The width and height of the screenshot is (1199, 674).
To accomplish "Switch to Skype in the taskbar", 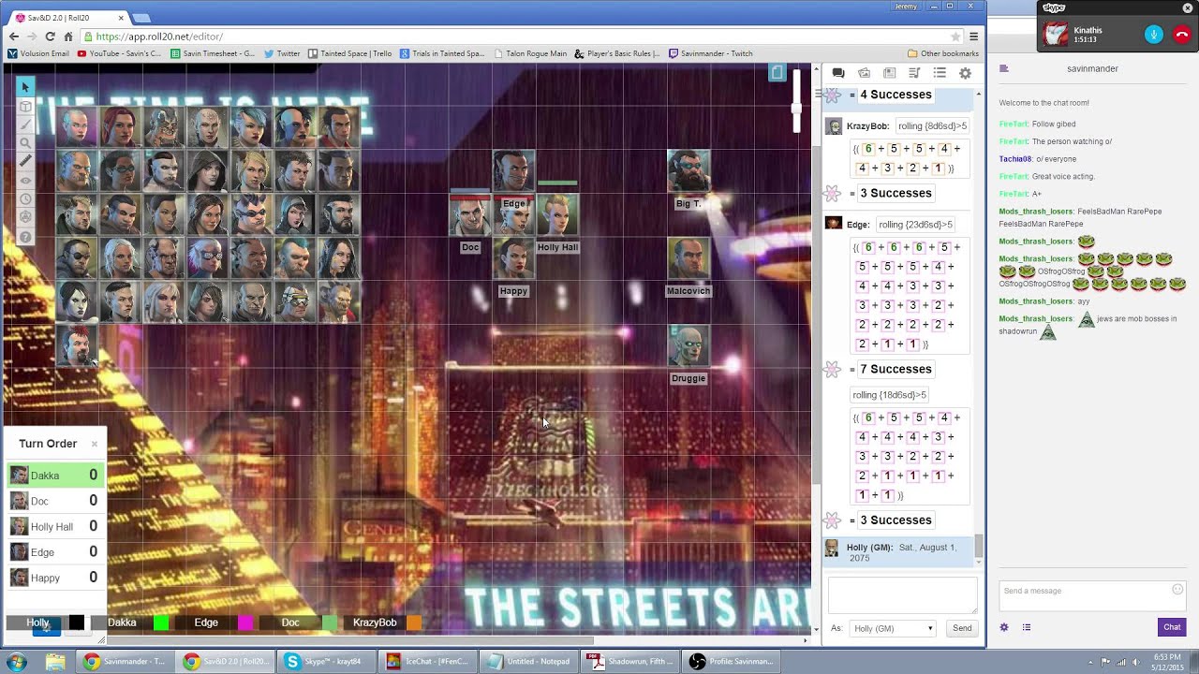I will (x=325, y=662).
